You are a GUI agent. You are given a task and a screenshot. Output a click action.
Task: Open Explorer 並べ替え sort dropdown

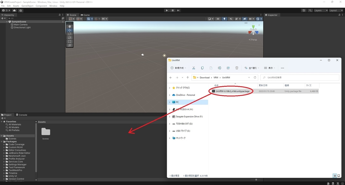(252, 68)
